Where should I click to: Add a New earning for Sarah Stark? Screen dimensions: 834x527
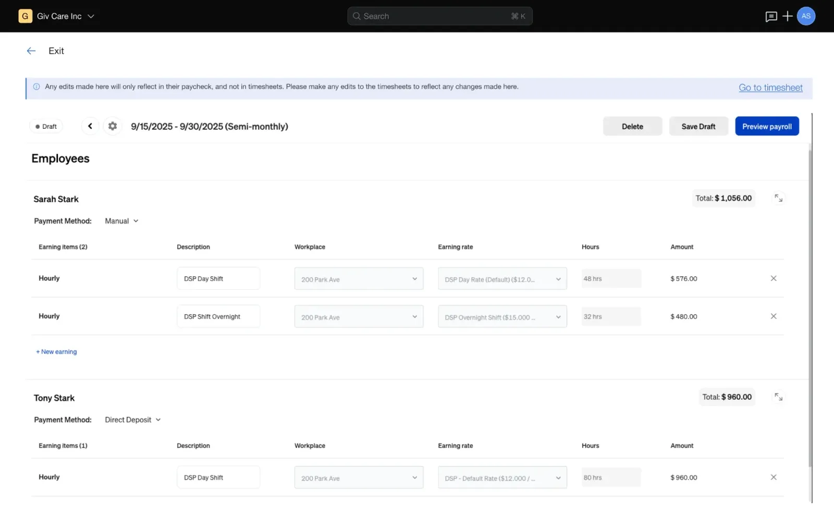pos(56,352)
